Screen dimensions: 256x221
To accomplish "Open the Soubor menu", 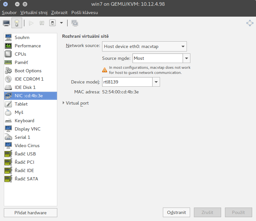I will [x=9, y=12].
